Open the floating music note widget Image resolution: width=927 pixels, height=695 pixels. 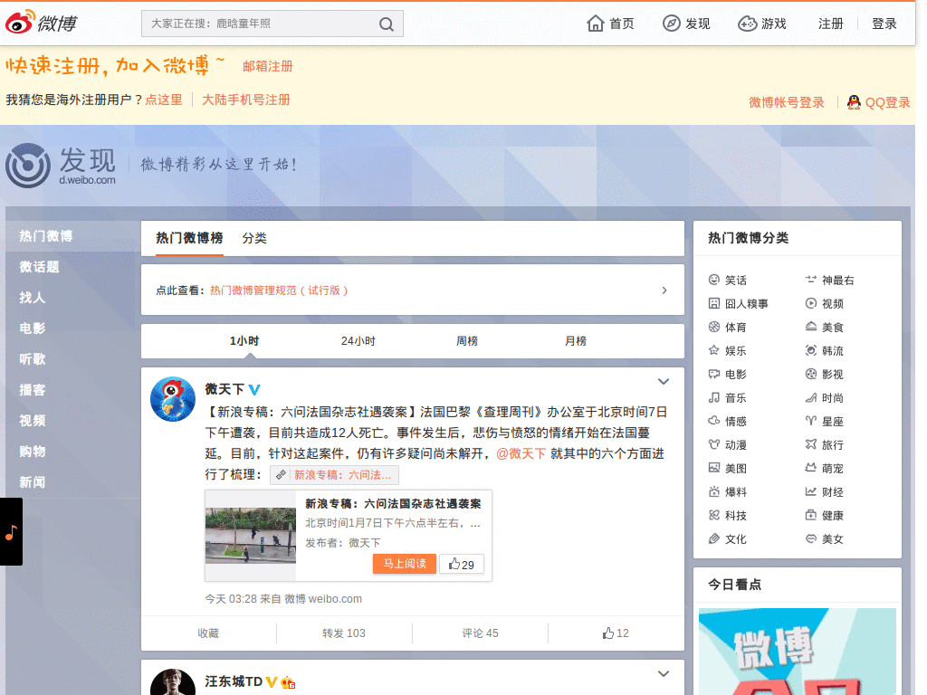11,532
